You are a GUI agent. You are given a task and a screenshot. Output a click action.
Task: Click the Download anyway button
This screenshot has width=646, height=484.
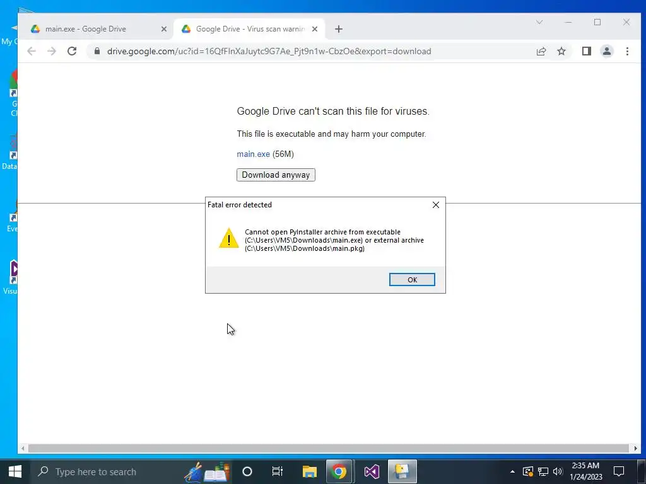click(x=276, y=175)
